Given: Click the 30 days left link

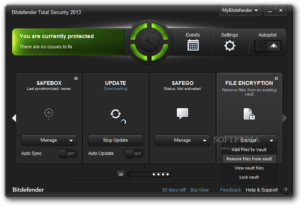Looking at the screenshot, I should coord(174,190).
